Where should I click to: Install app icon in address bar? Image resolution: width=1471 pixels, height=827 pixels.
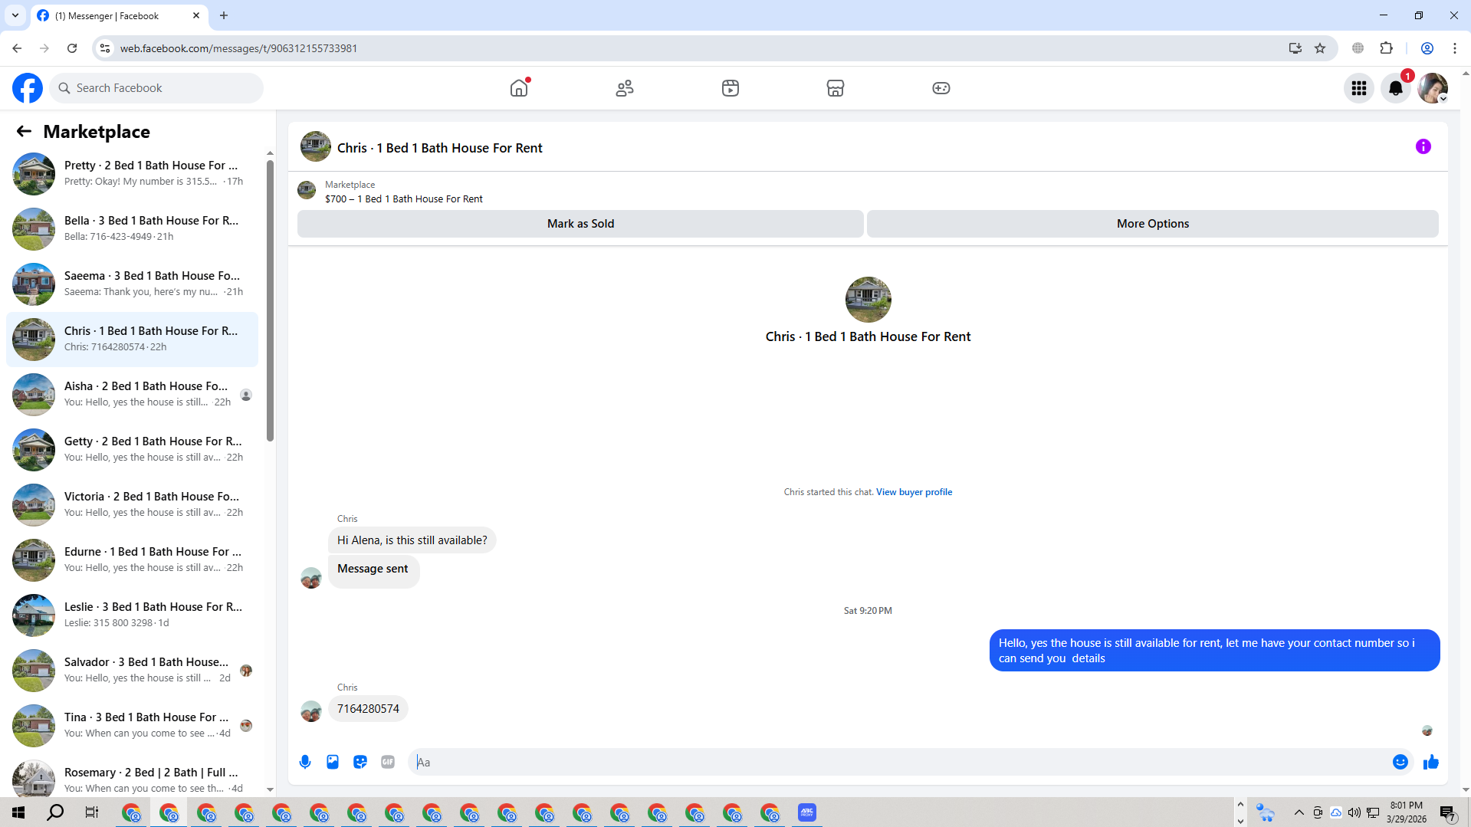1295,48
